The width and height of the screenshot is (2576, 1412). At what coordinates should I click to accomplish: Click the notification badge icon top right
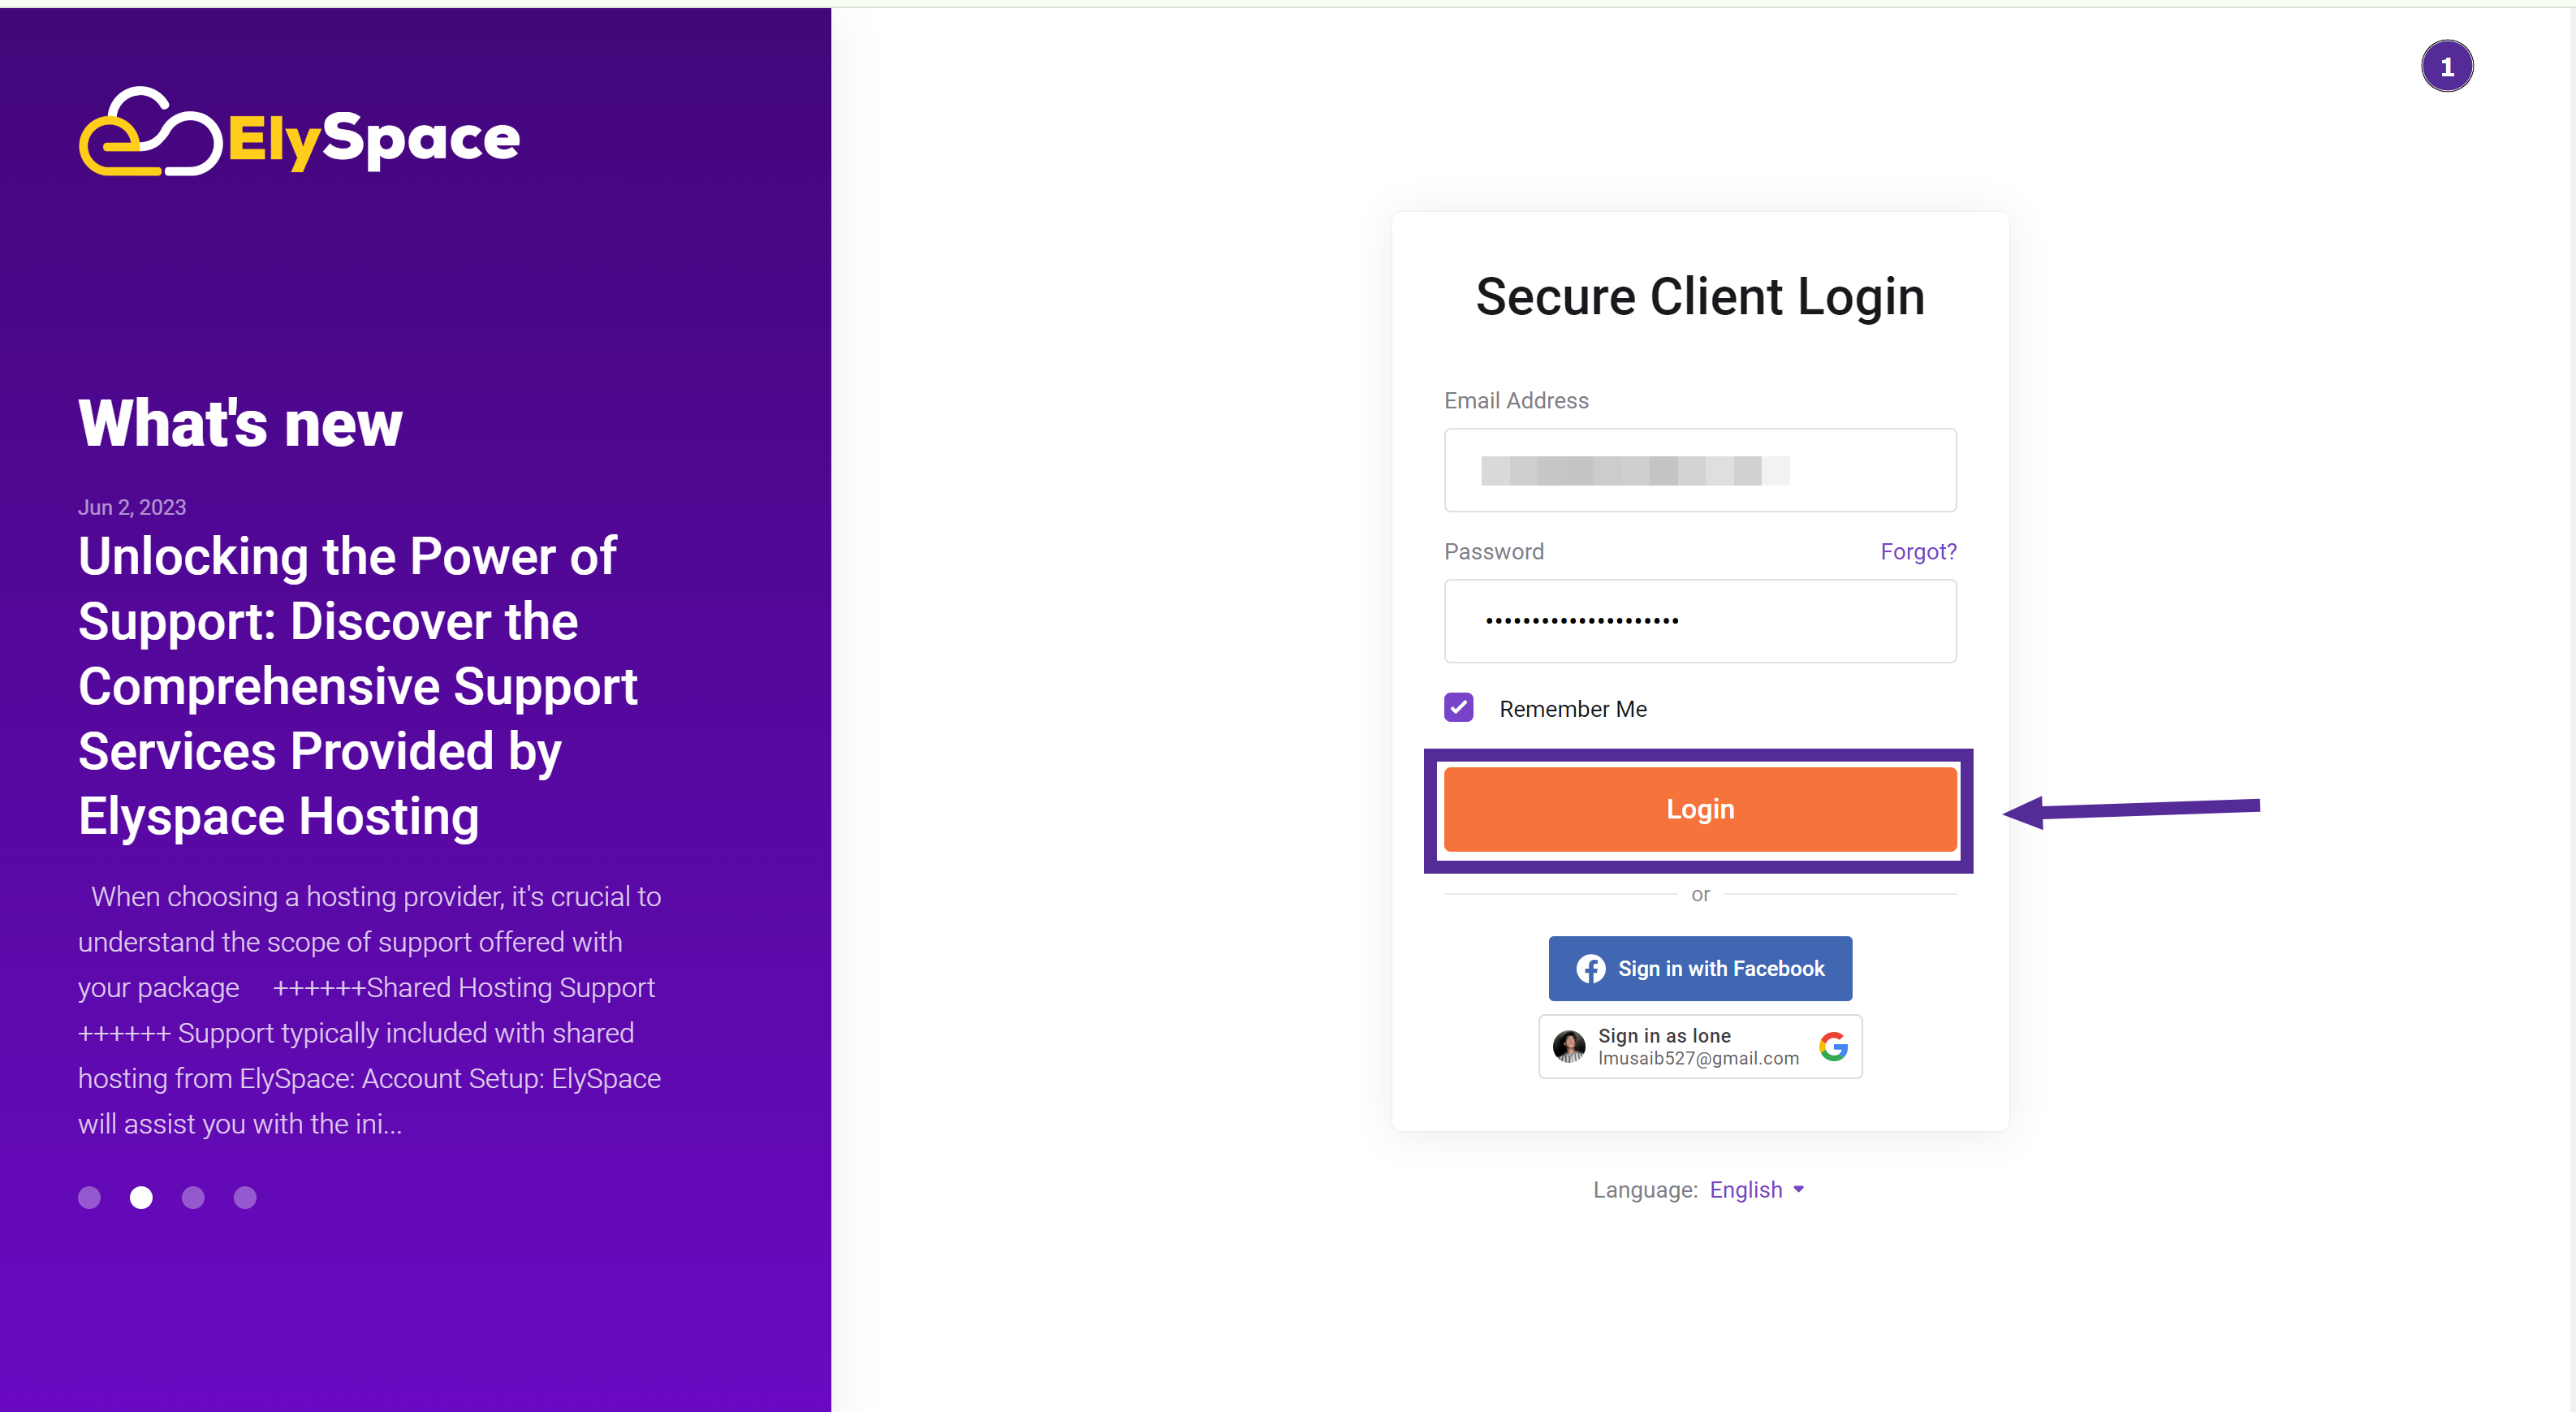[x=2445, y=66]
